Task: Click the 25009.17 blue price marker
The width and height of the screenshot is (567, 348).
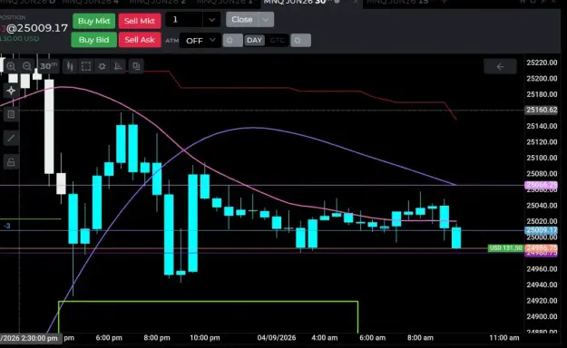Action: click(542, 230)
